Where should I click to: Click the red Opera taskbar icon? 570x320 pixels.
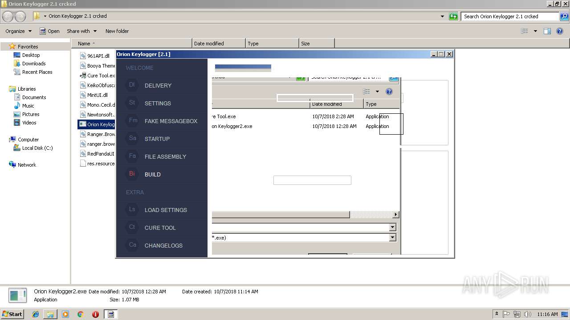[95, 314]
